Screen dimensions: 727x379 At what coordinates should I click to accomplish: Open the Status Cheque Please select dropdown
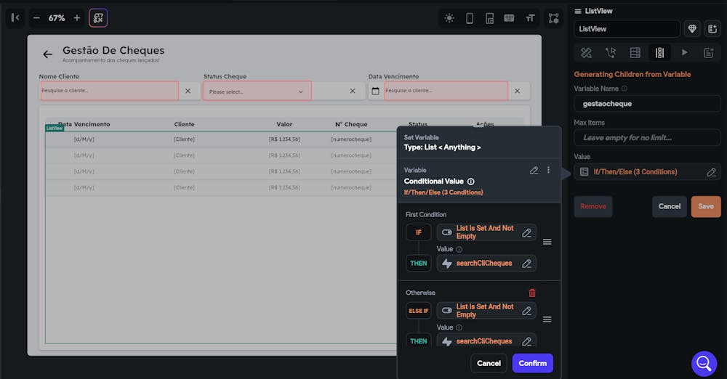click(257, 91)
